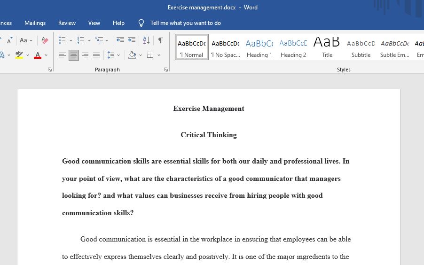This screenshot has width=424, height=265.
Task: Click the text 'communication skills?'
Action: coord(98,213)
